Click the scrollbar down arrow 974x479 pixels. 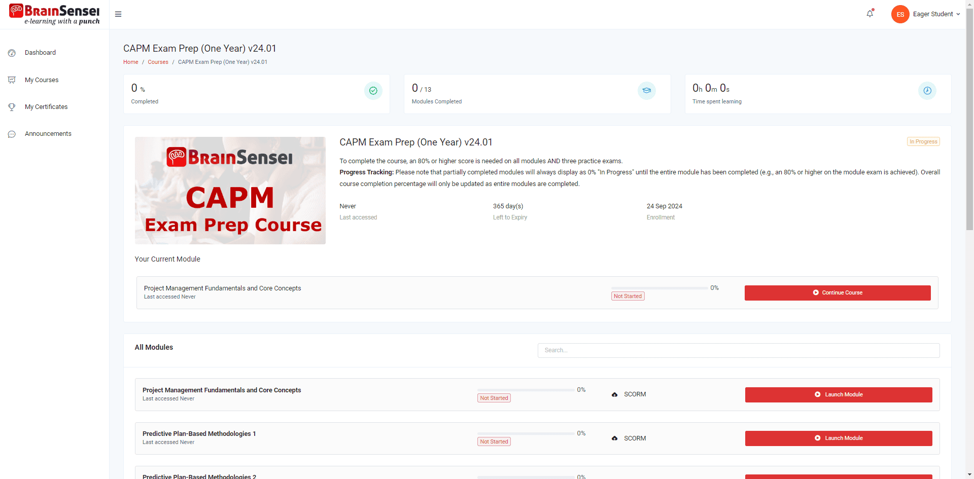pos(969,474)
